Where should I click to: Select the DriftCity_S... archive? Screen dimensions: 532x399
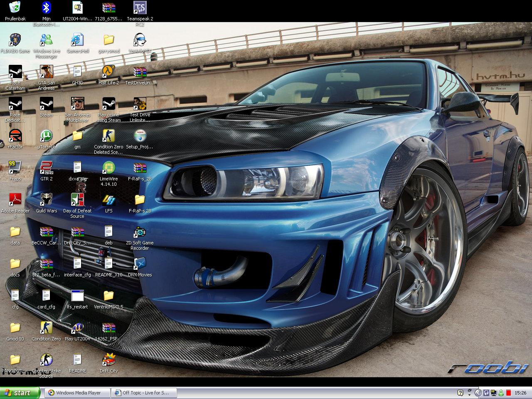click(x=78, y=235)
